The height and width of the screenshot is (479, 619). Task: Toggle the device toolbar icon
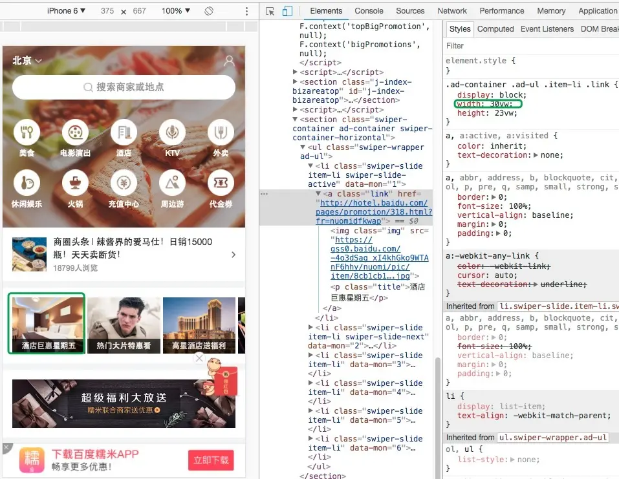click(x=287, y=11)
